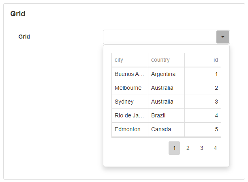Select the Buenos Aires city cell
Image resolution: width=248 pixels, height=182 pixels.
coord(130,74)
